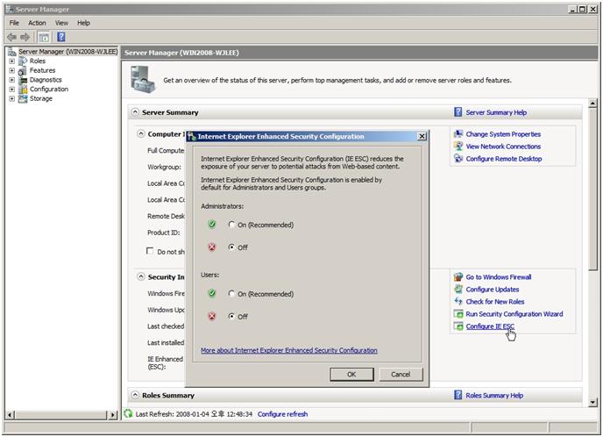The image size is (603, 437).
Task: Click the Run Security Configuration Wizard icon
Action: 458,314
